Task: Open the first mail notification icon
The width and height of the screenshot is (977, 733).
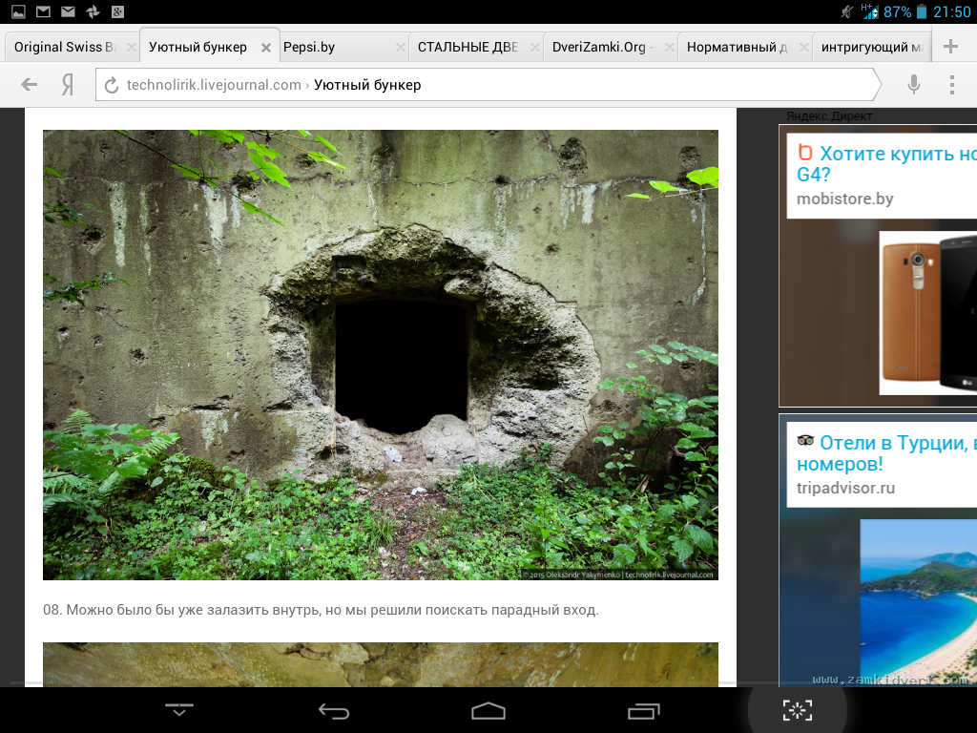Action: point(43,11)
